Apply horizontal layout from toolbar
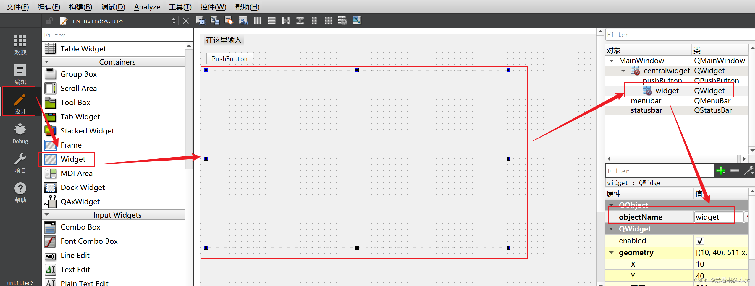 click(x=257, y=21)
